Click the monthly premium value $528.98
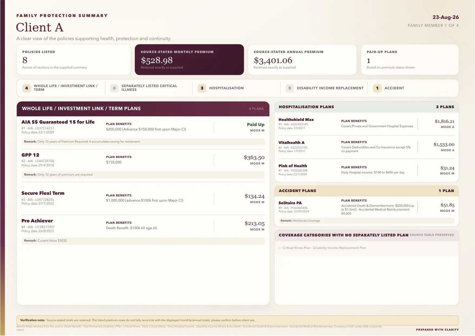The height and width of the screenshot is (336, 475). 157,60
